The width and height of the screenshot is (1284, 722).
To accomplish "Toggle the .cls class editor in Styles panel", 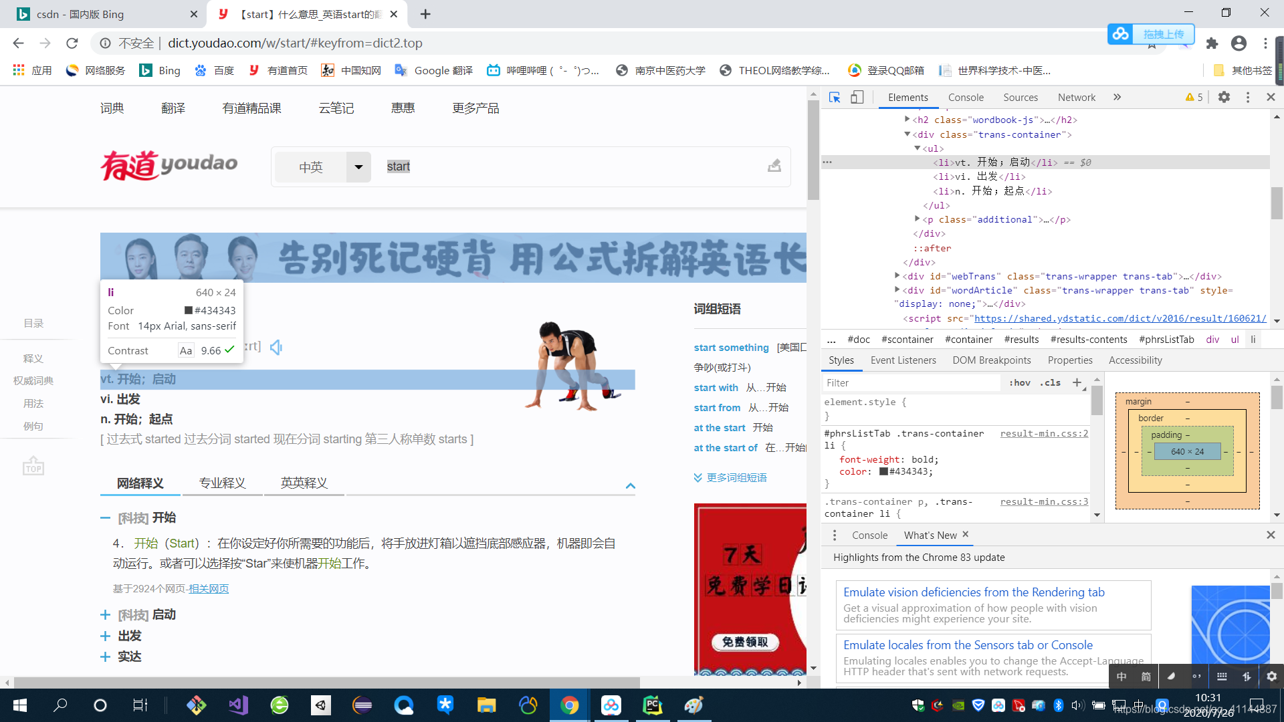I will click(x=1050, y=382).
